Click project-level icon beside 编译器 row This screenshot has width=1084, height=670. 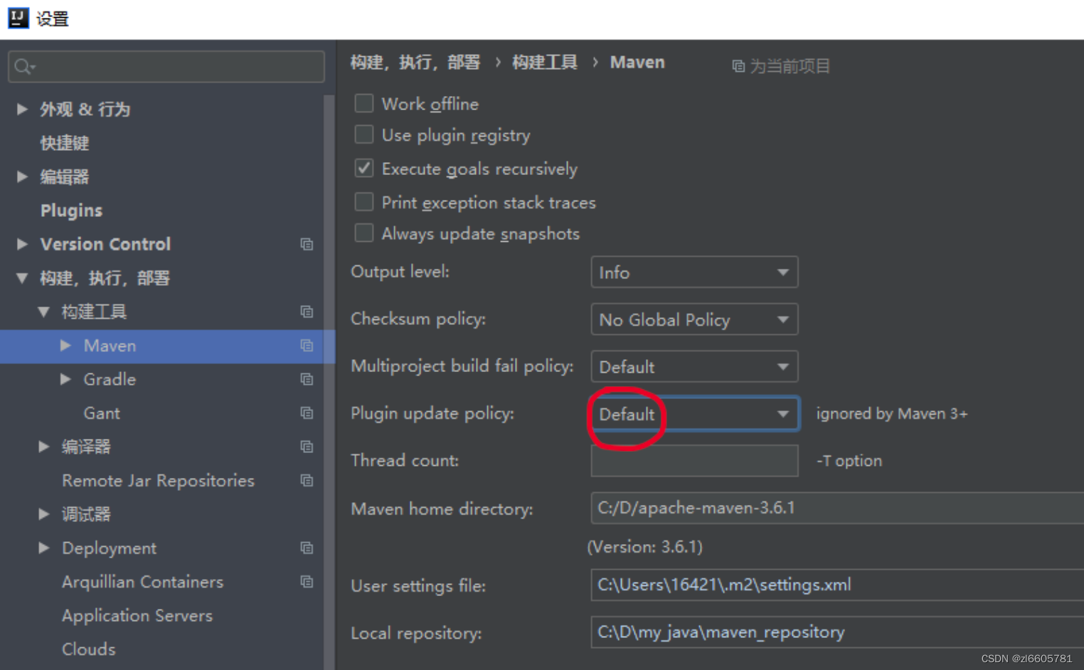tap(307, 447)
